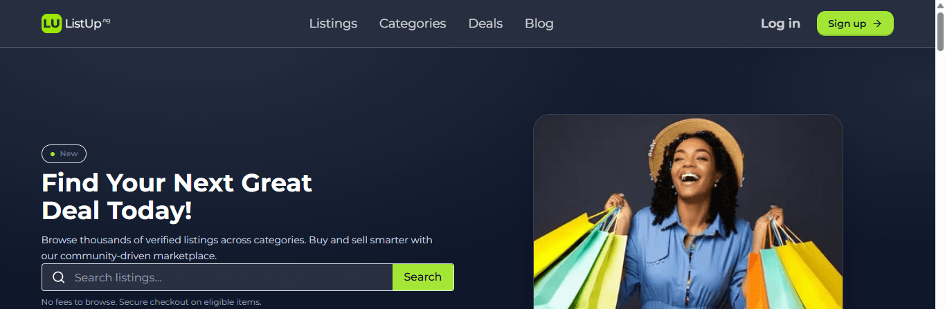The height and width of the screenshot is (309, 945).
Task: Click the green dot in New badge
Action: 53,153
